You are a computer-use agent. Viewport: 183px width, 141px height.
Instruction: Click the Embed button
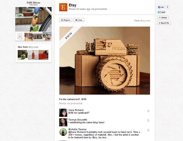pyautogui.click(x=163, y=18)
